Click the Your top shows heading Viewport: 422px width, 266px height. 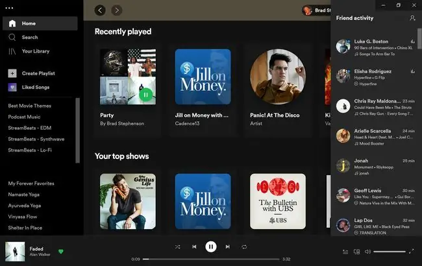coord(121,156)
